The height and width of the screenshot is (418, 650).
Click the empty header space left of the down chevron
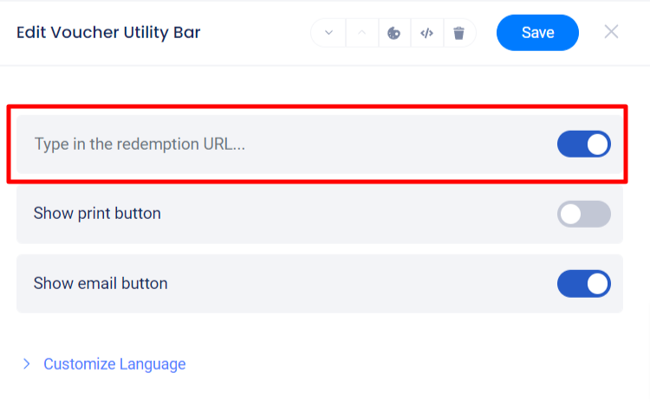[x=260, y=33]
